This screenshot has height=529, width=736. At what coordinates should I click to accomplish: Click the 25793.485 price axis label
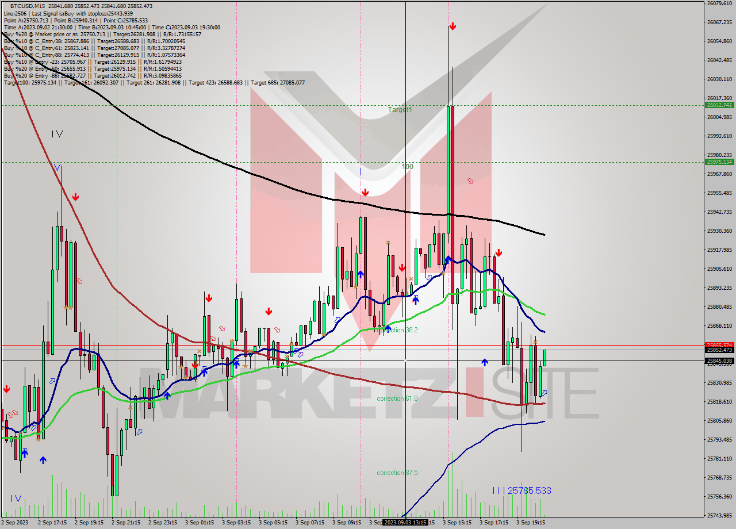tap(719, 440)
